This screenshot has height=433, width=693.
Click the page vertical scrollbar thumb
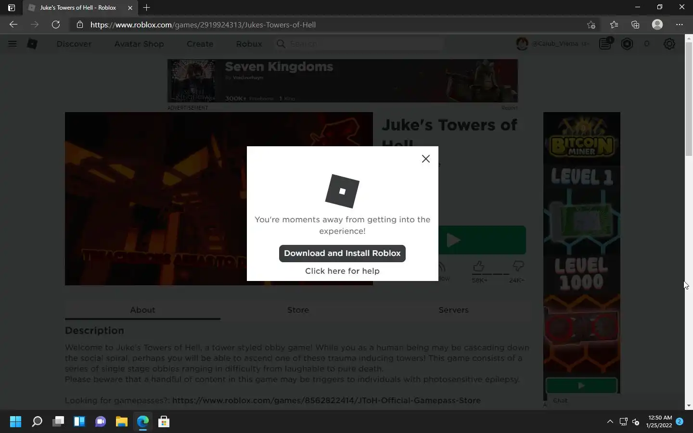[689, 99]
